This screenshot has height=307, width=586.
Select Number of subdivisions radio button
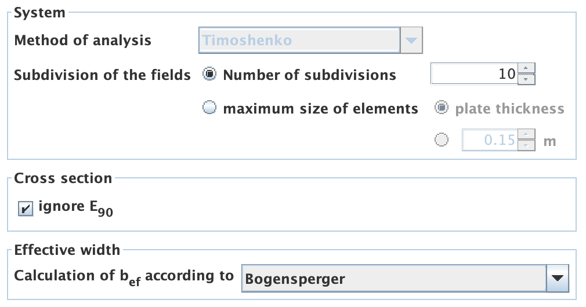tap(210, 75)
